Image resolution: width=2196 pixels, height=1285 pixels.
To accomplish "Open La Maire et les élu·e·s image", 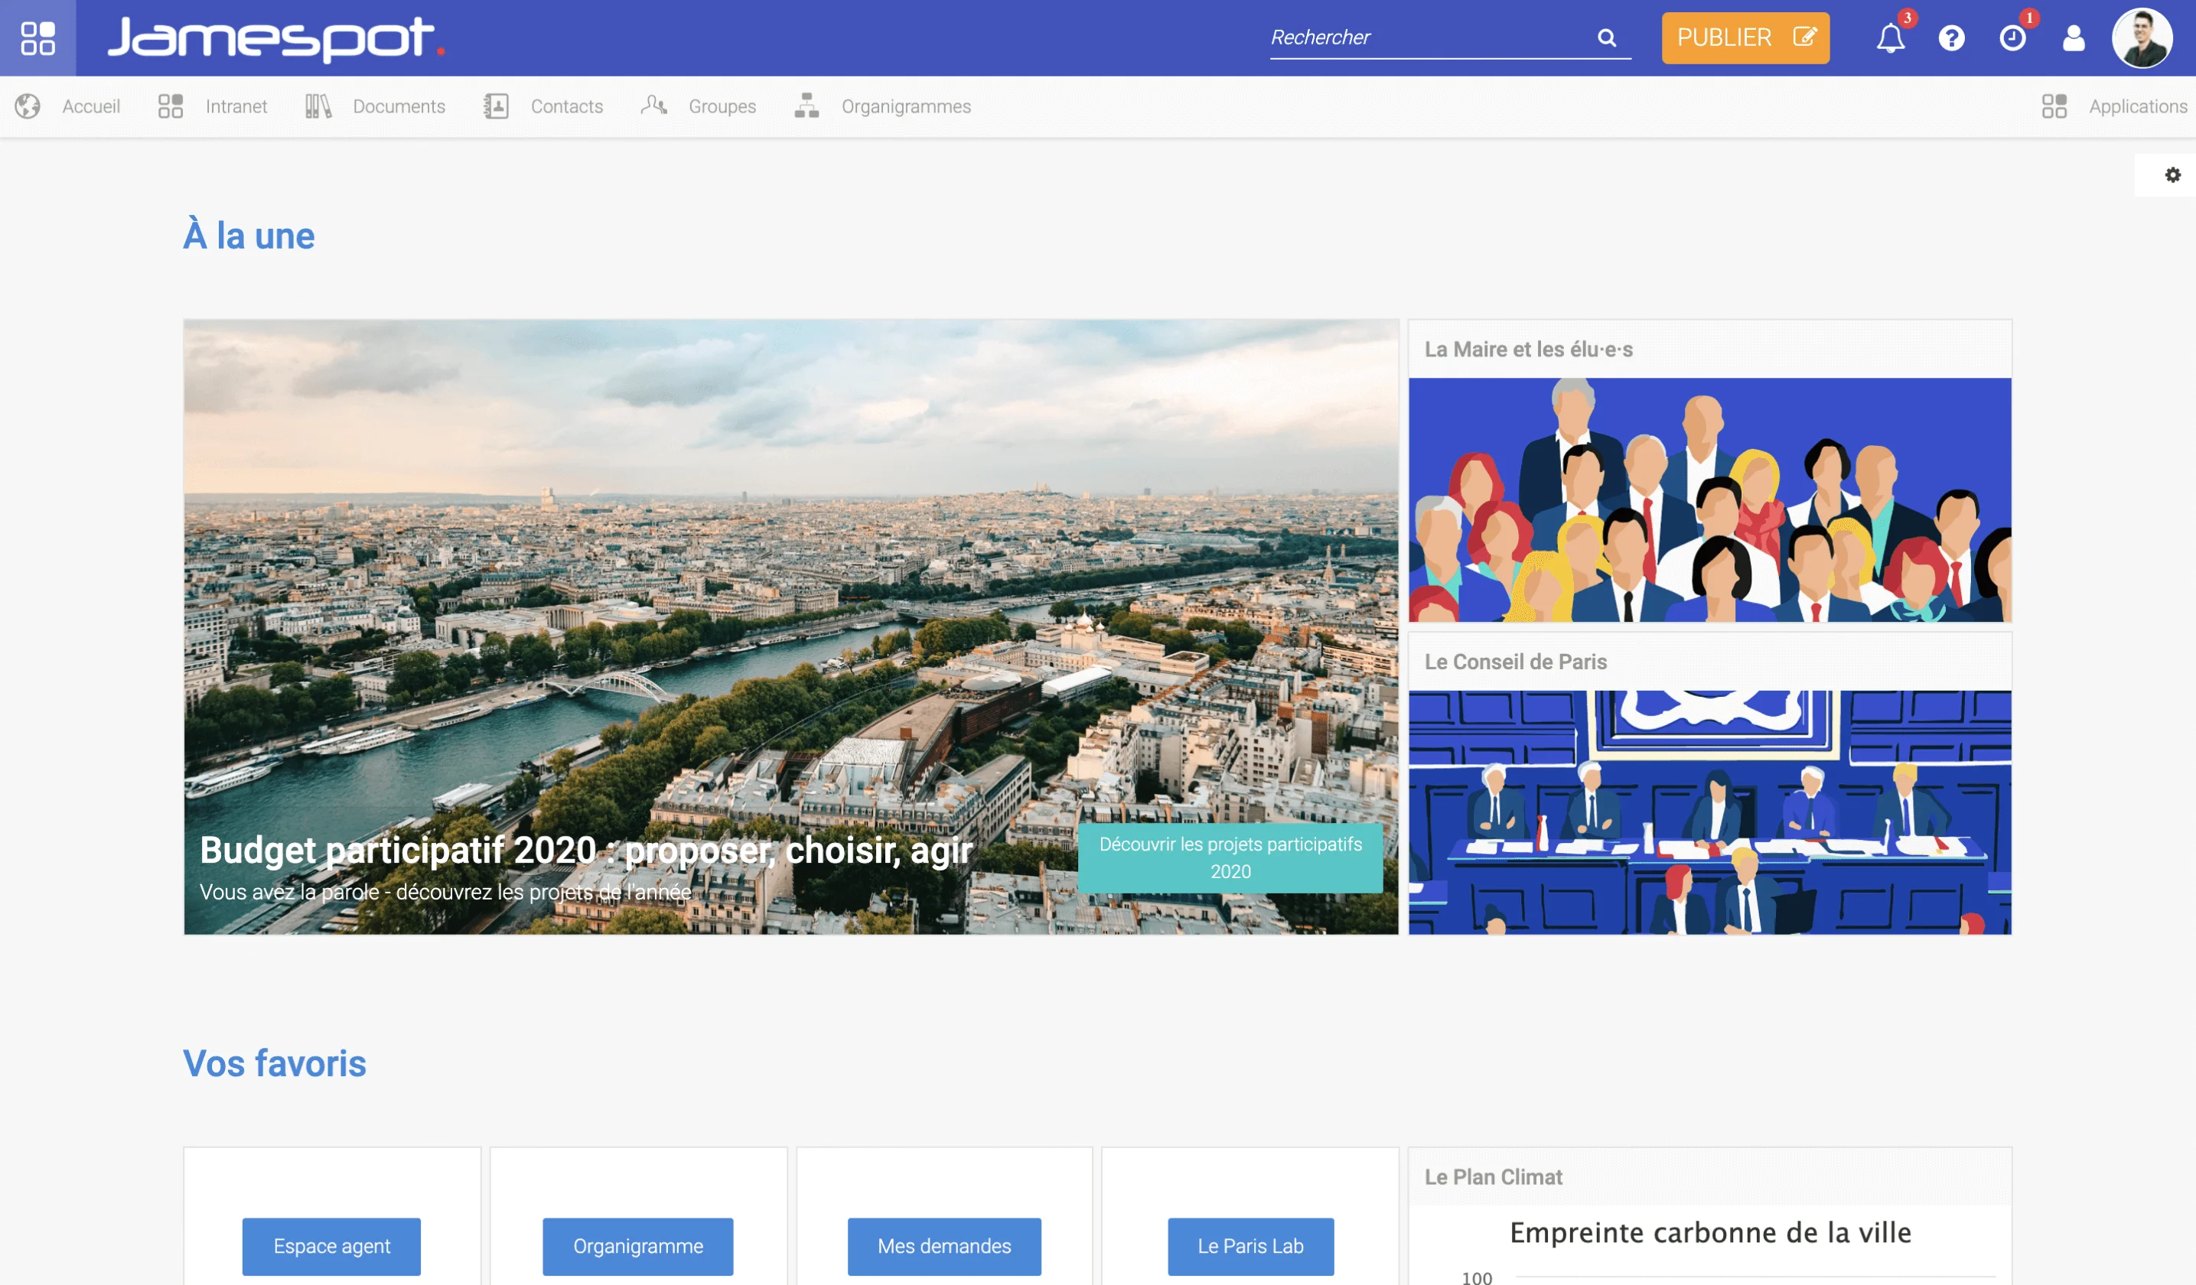I will 1709,499.
